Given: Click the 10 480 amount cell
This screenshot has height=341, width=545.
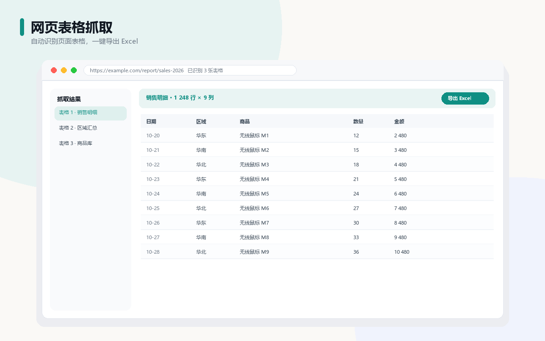Looking at the screenshot, I should coord(402,252).
